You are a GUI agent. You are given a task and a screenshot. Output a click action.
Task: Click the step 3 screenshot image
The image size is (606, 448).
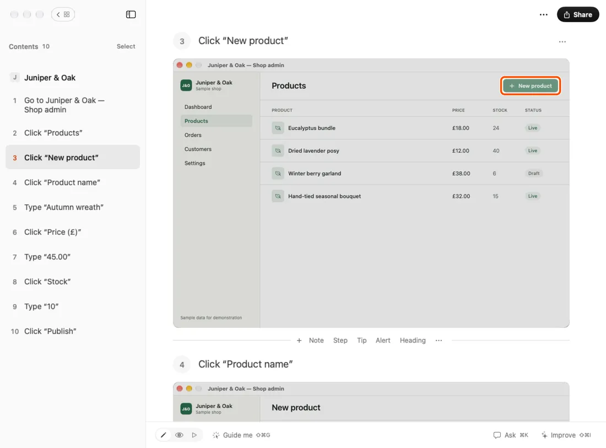[x=371, y=193]
